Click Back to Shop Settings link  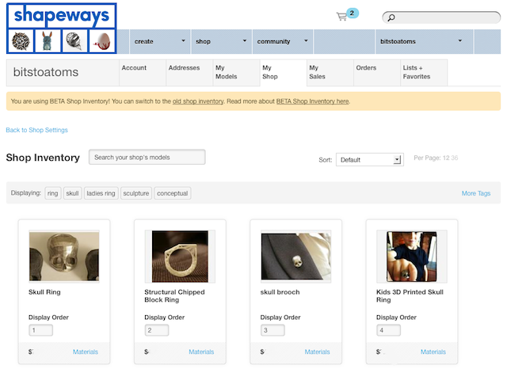36,130
